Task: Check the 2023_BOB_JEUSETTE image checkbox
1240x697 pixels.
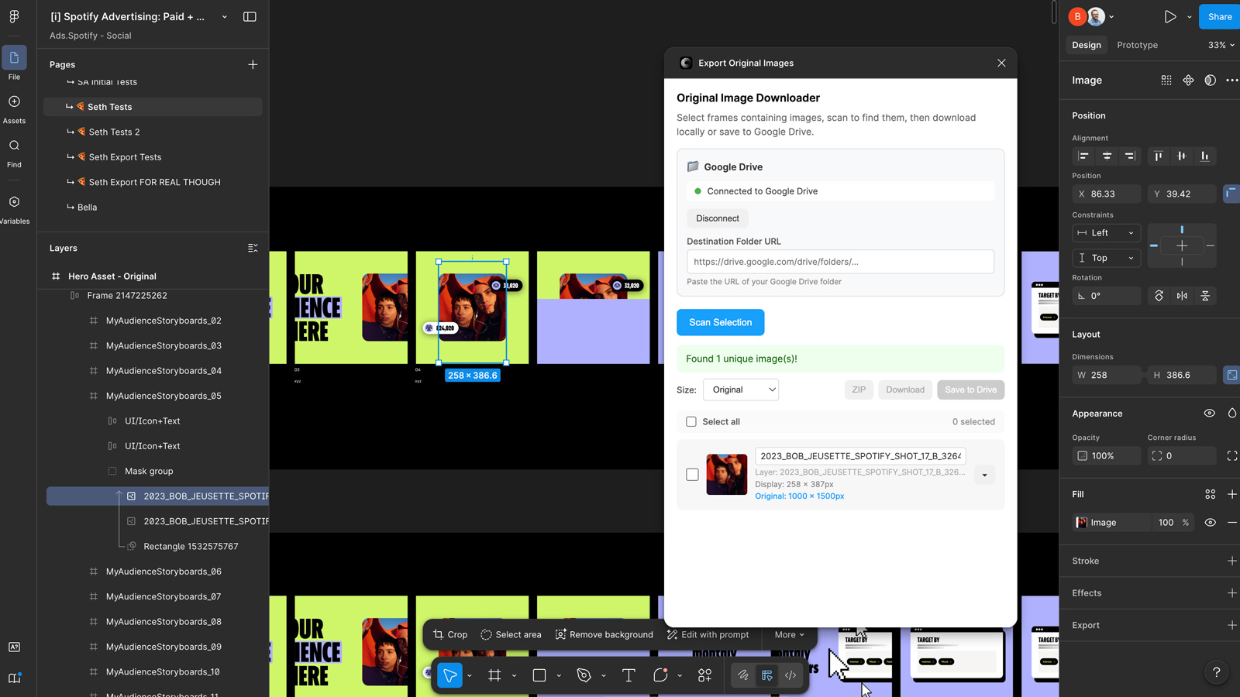Action: pyautogui.click(x=692, y=475)
